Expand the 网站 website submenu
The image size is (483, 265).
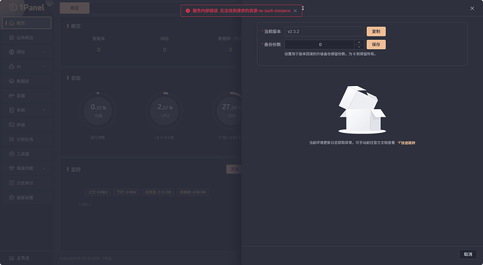point(27,52)
